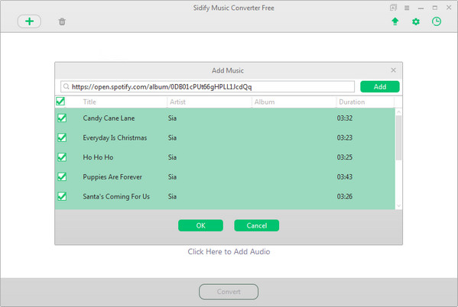Uncheck the Candy Cane Lane track
Screen dimensions: 458x307
click(x=62, y=118)
